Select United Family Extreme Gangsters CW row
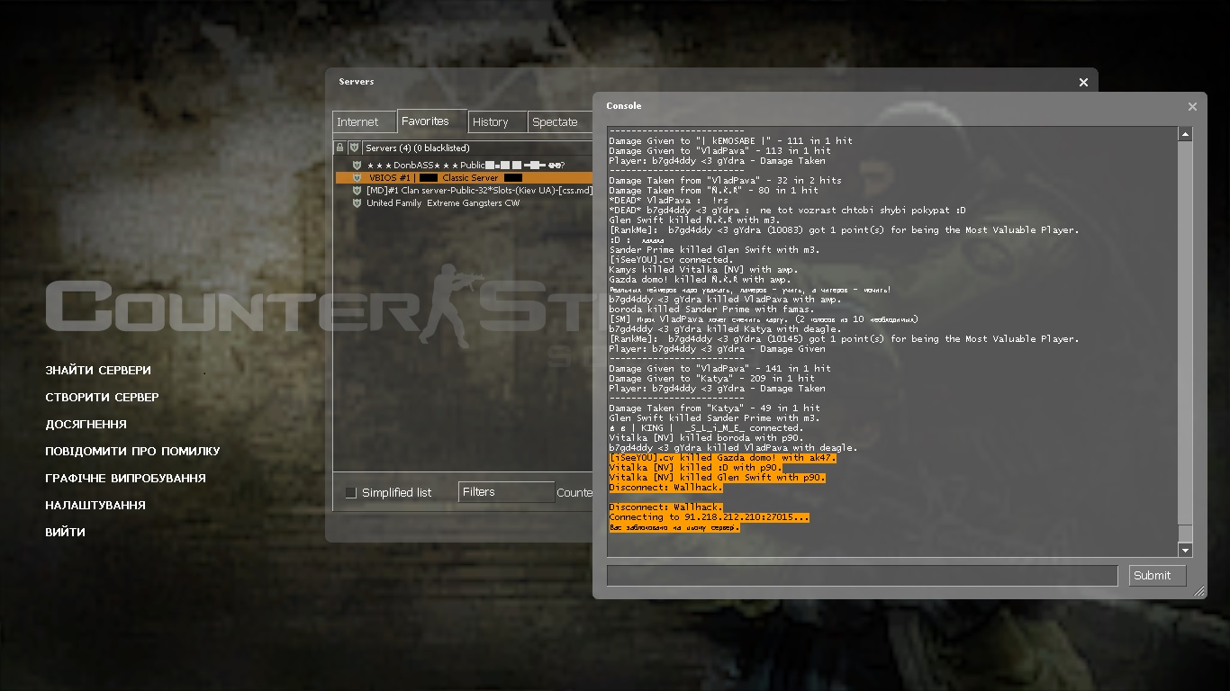 point(464,203)
